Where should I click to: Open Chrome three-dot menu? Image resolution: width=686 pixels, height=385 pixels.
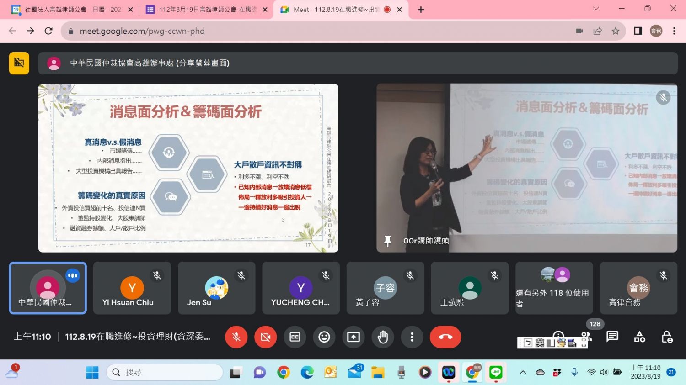point(674,31)
